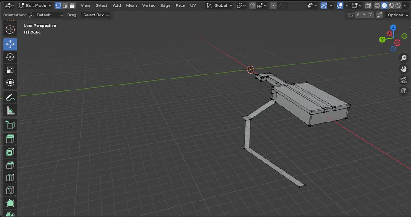
Task: Toggle the camera view icon
Action: (404, 80)
